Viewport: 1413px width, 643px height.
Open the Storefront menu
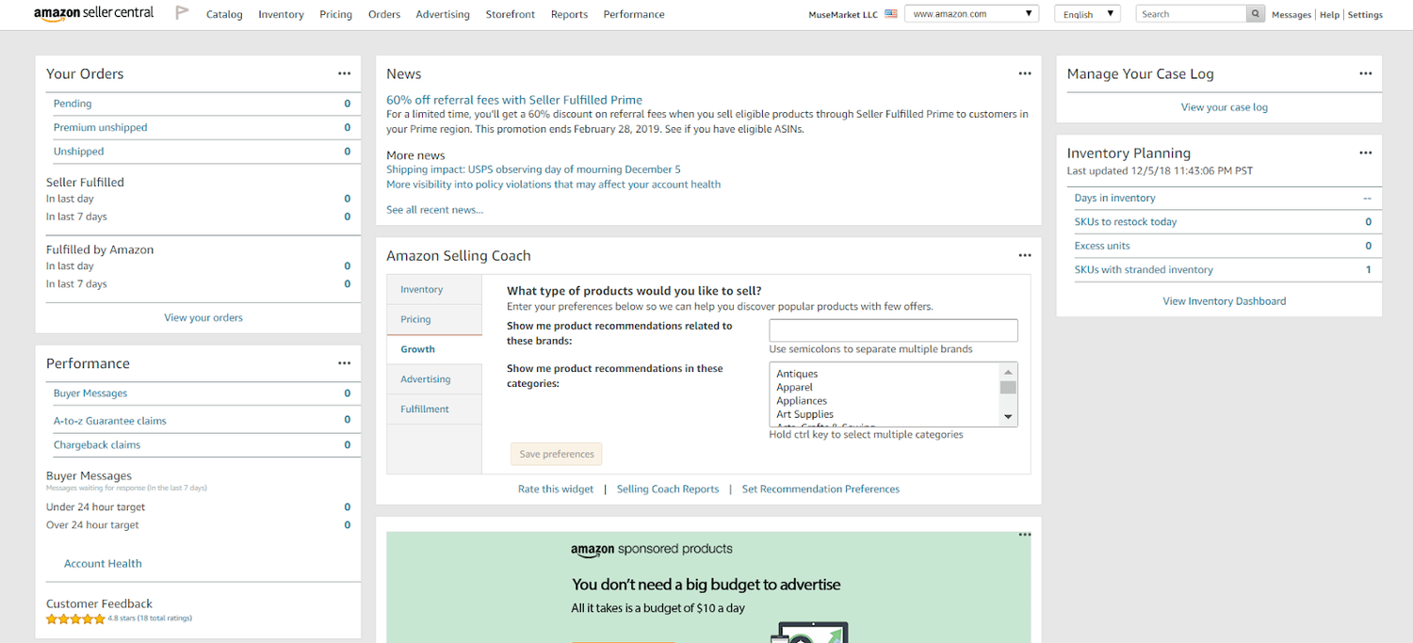(x=511, y=14)
